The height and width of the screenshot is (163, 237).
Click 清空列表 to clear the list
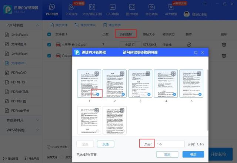tap(112, 25)
